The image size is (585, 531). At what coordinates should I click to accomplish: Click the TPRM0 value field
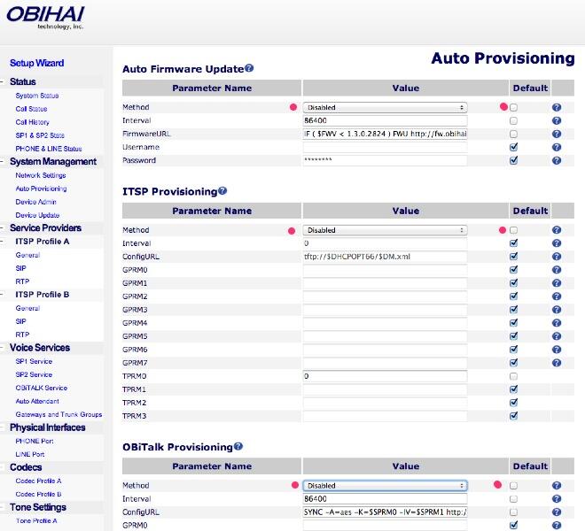point(385,376)
